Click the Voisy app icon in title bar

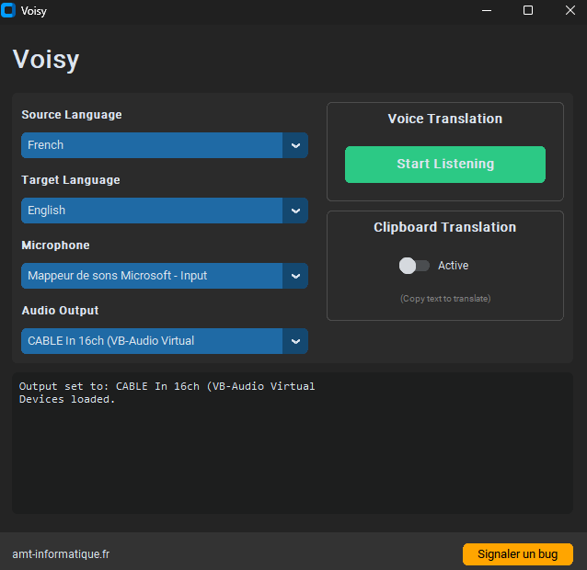pyautogui.click(x=8, y=10)
